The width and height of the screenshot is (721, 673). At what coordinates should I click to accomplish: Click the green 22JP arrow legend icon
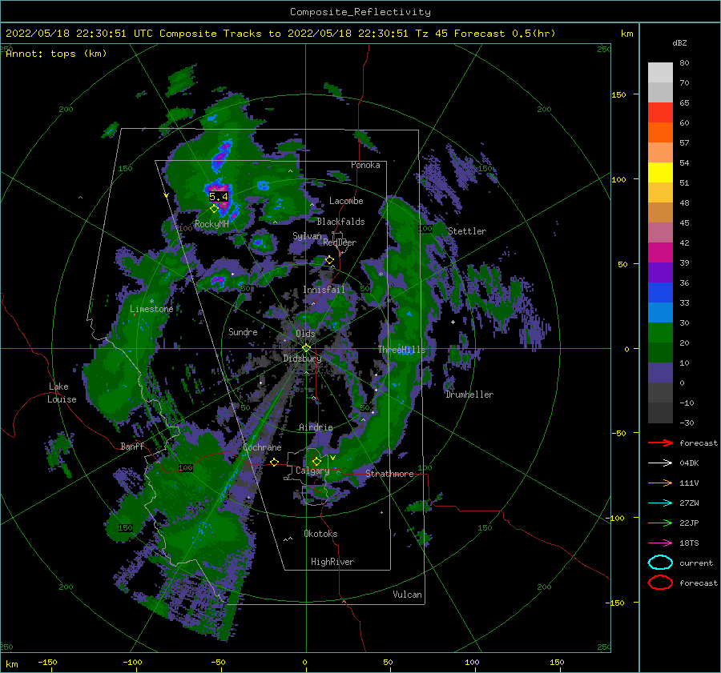(660, 523)
